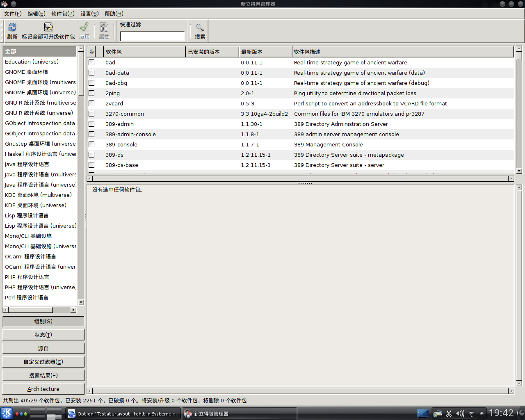Click the Apply (应用) checkmark icon
Screen dimensions: 525x420
pyautogui.click(x=84, y=27)
